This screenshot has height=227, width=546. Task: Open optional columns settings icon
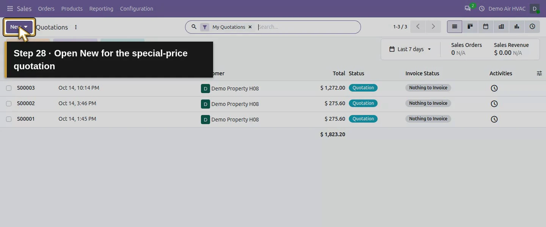tap(539, 73)
